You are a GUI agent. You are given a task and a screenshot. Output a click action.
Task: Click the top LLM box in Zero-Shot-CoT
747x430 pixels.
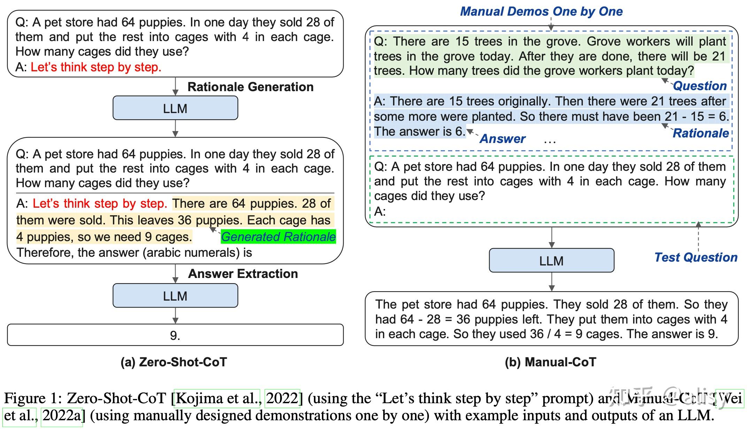(175, 108)
